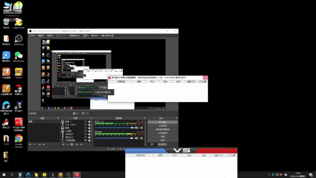Pop out the 混音器 dock panel
Image resolution: width=316 pixels, height=178 pixels.
point(144,118)
